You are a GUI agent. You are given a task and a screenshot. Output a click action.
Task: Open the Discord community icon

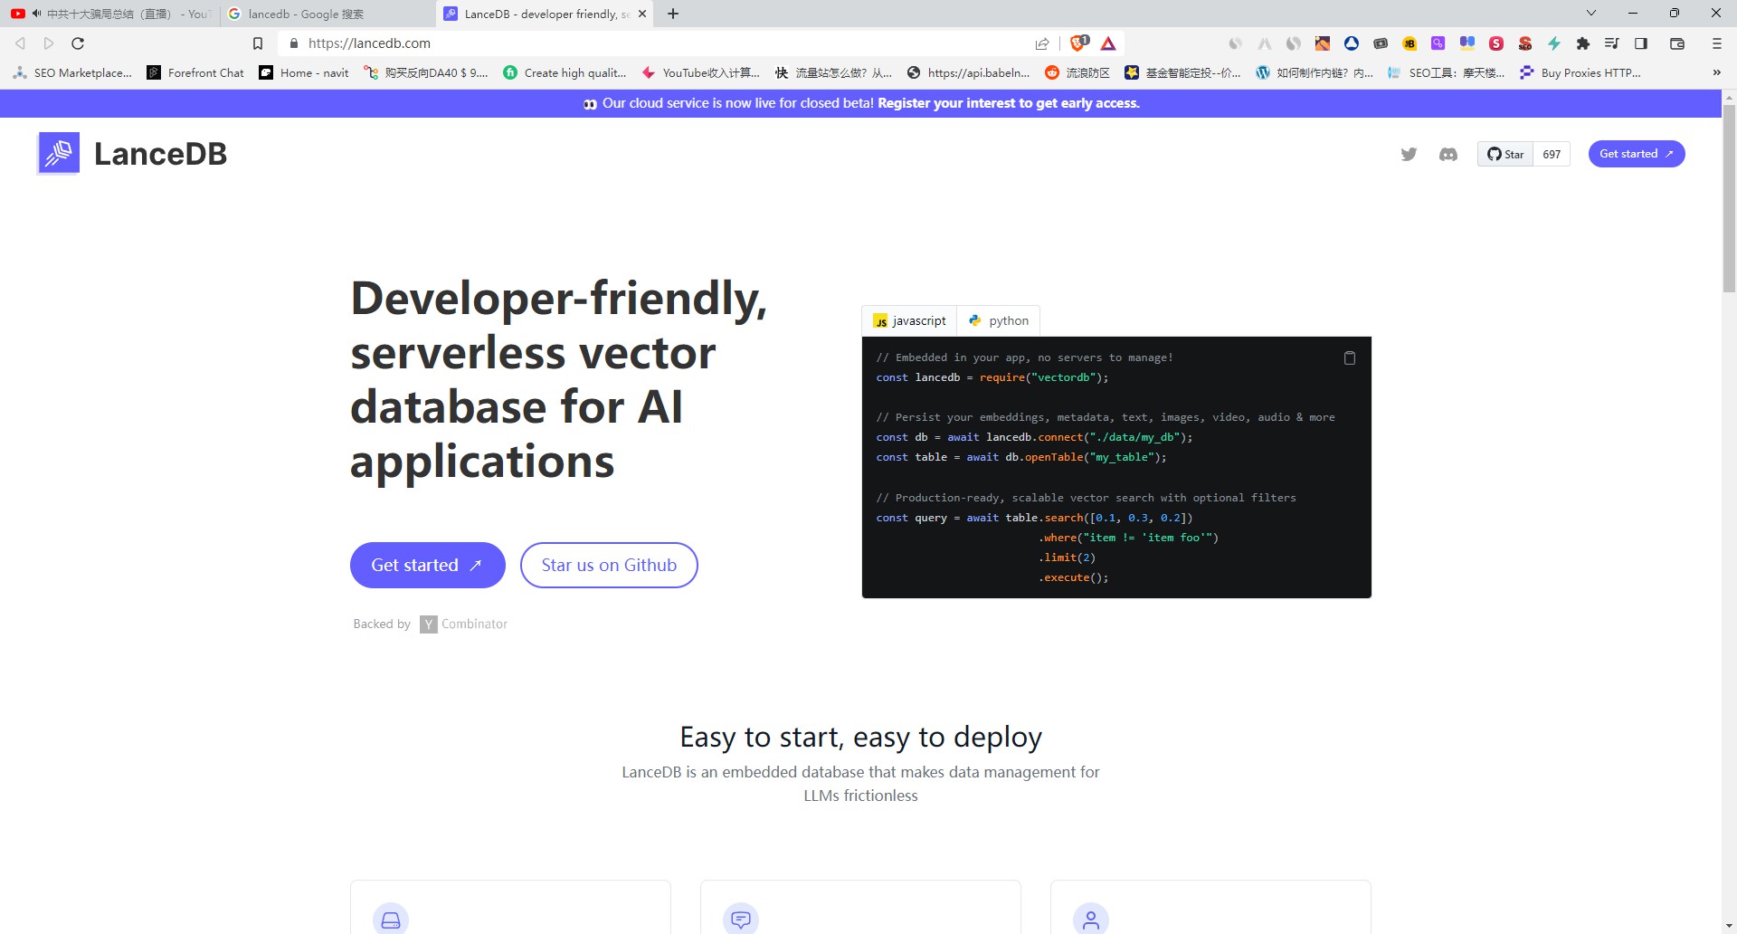pyautogui.click(x=1448, y=154)
